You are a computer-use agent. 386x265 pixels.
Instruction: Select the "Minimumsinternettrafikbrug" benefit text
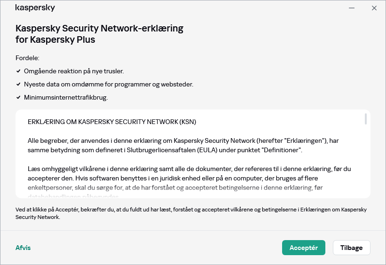(x=66, y=97)
